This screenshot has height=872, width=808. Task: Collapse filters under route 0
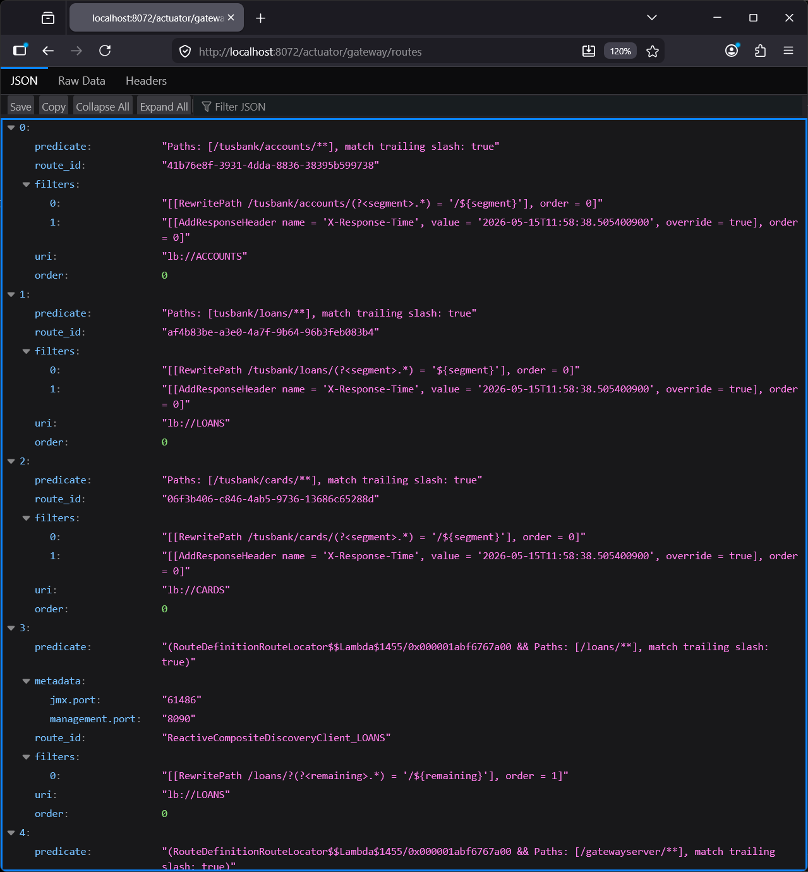tap(26, 185)
